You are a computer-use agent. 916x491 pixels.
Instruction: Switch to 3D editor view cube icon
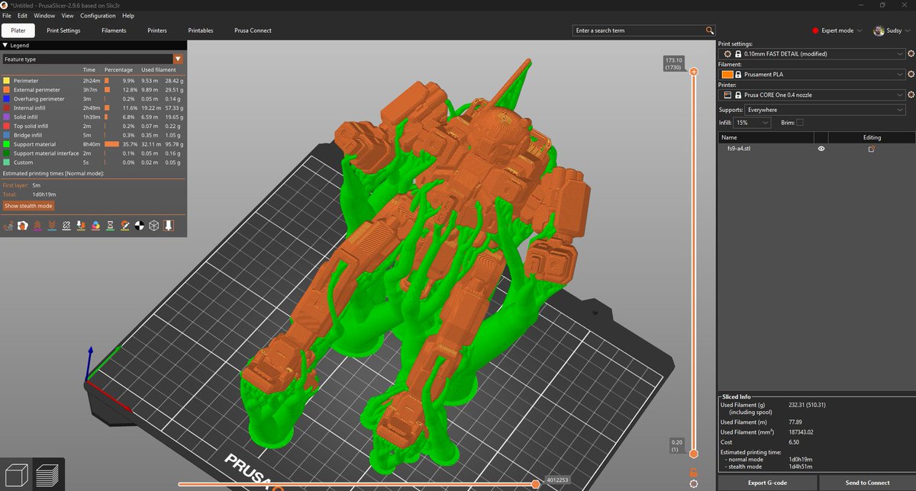16,474
